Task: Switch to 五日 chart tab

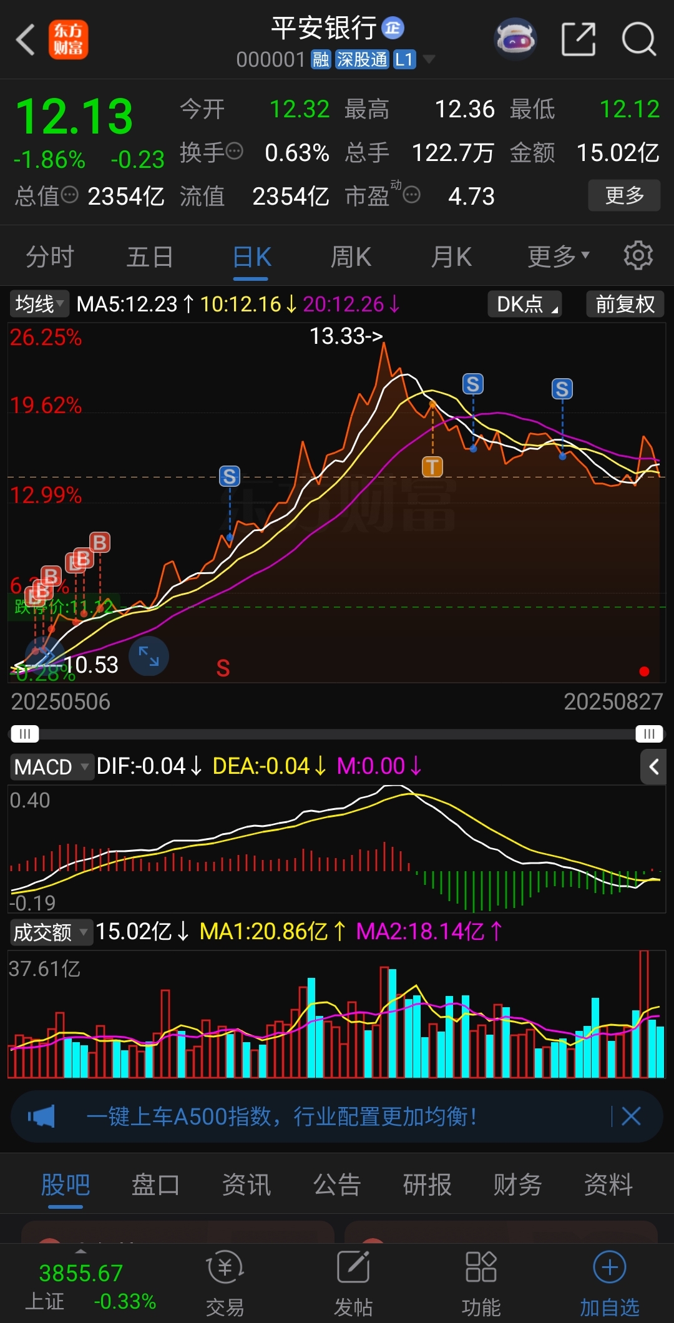Action: pyautogui.click(x=150, y=256)
